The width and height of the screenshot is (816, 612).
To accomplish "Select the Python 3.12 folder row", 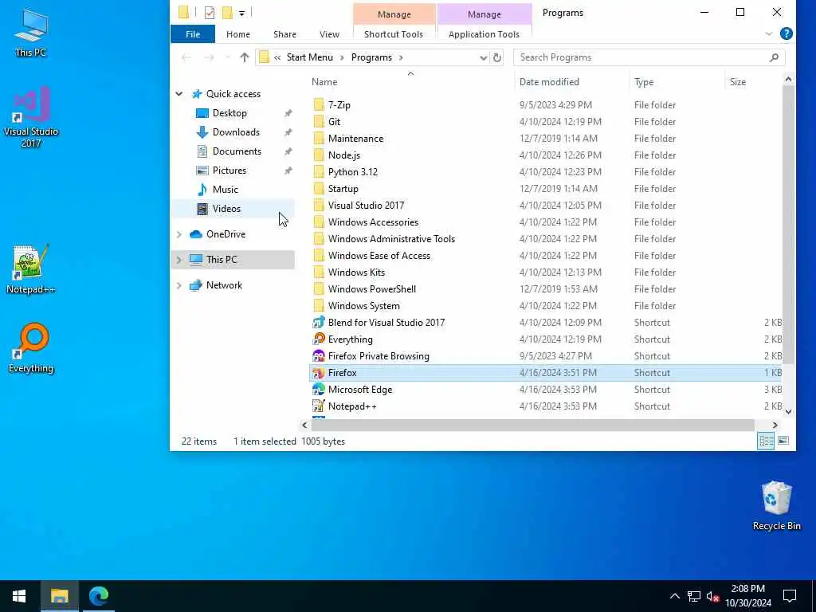I will tap(547, 172).
